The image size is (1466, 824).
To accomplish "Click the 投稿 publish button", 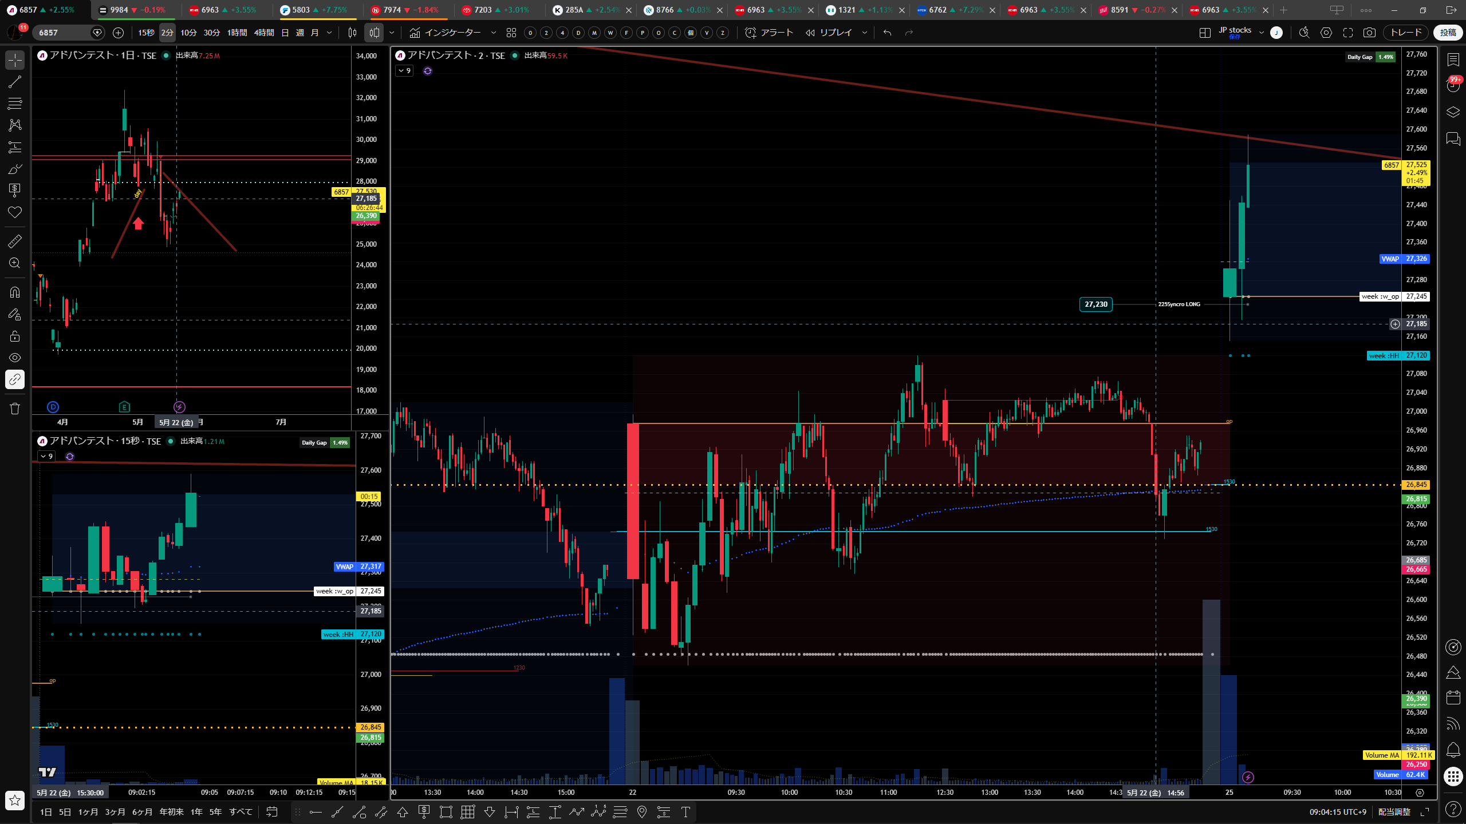I will (x=1448, y=33).
